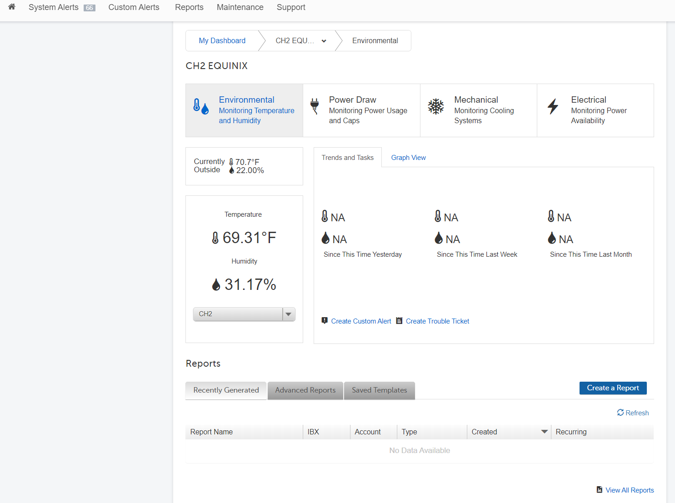Navigate to My Dashboard breadcrumb
Image resolution: width=675 pixels, height=503 pixels.
[x=222, y=40]
